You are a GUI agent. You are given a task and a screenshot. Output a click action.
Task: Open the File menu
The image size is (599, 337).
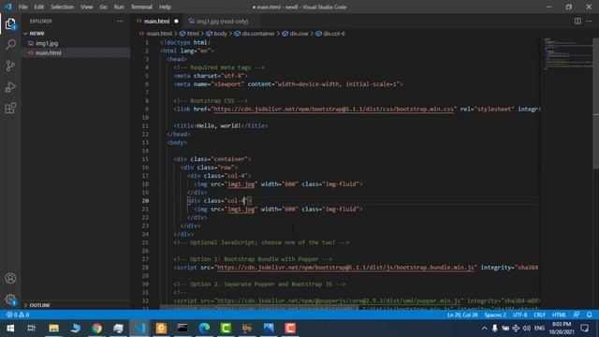pyautogui.click(x=22, y=7)
